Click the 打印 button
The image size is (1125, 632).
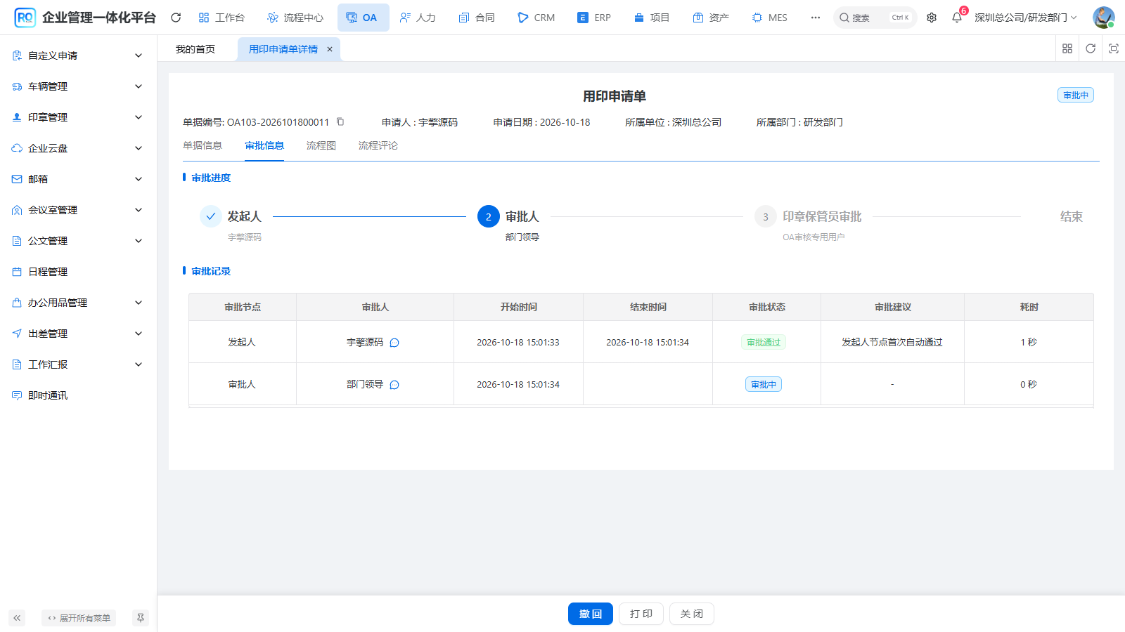coord(641,614)
